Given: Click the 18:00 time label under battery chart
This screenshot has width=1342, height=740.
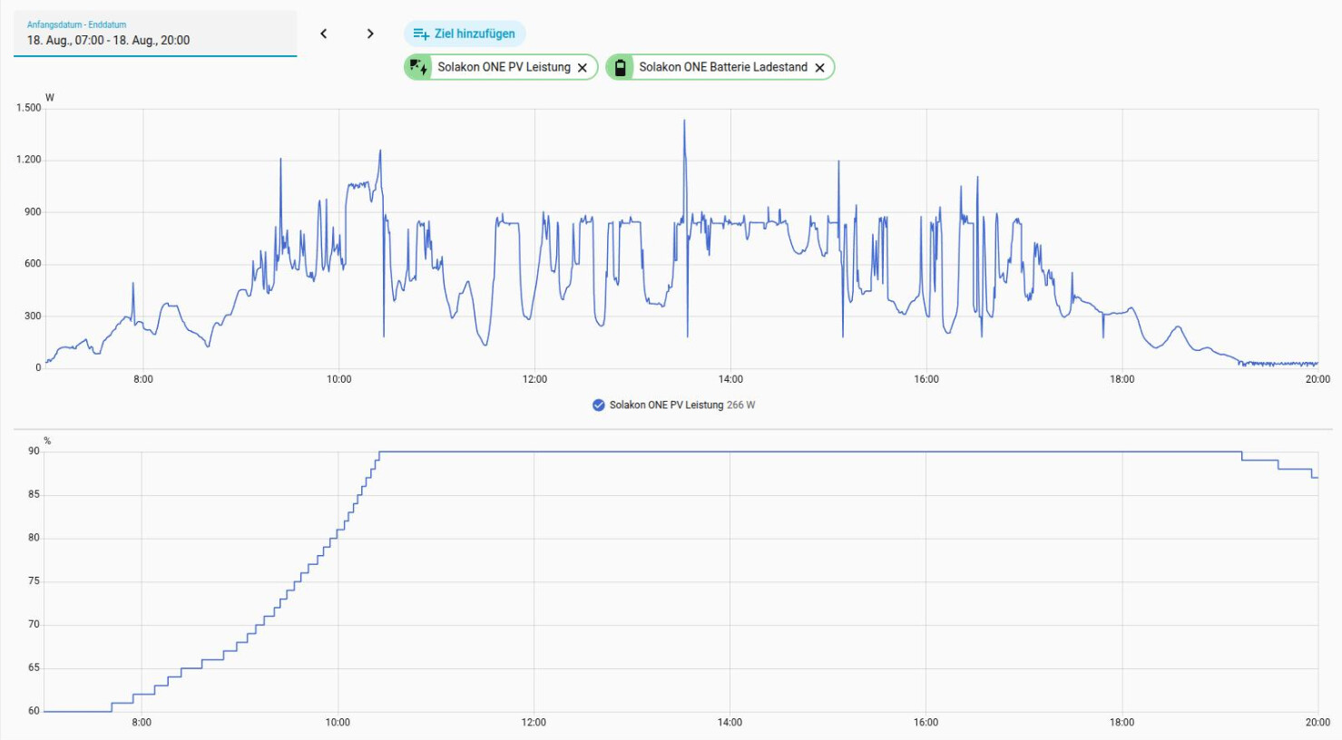Looking at the screenshot, I should 1122,723.
